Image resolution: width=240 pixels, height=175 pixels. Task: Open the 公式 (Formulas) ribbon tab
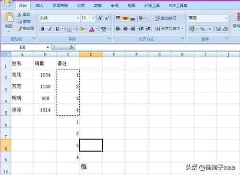pos(81,6)
